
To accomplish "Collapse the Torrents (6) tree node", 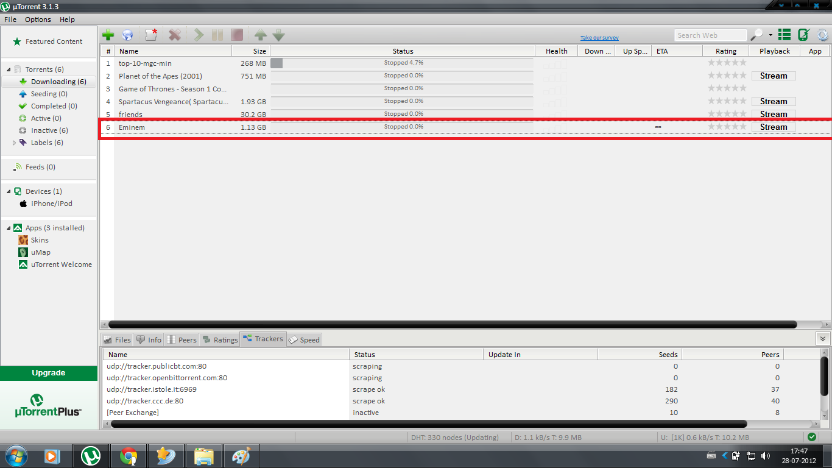I will [9, 69].
